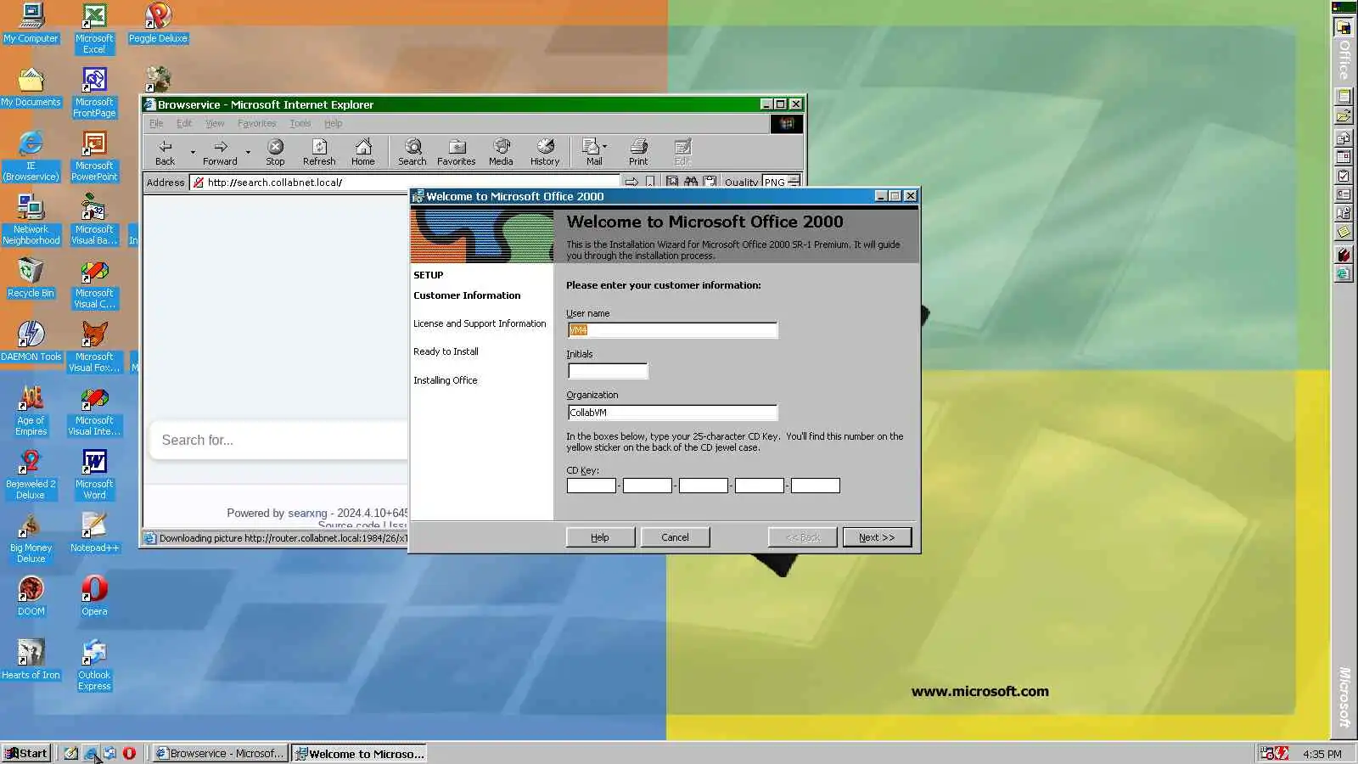Click the fifth CD Key box

coord(816,486)
